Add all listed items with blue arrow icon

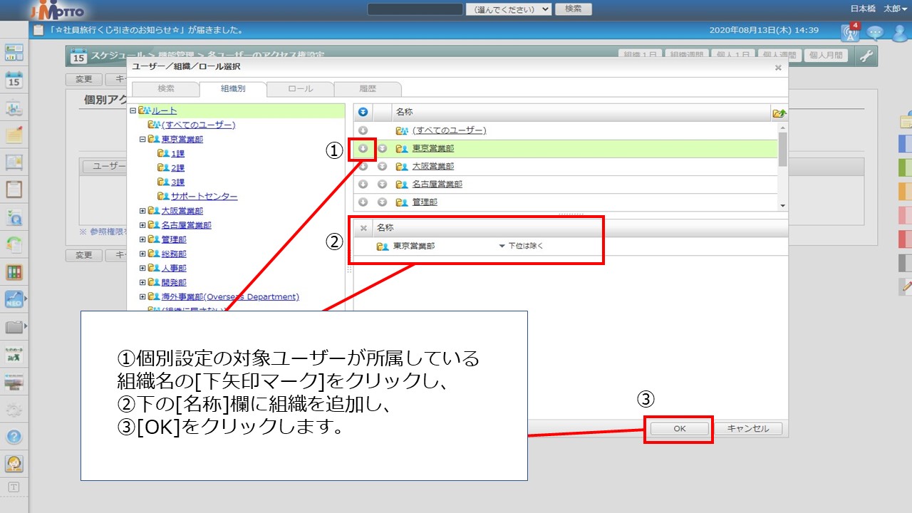click(x=363, y=112)
